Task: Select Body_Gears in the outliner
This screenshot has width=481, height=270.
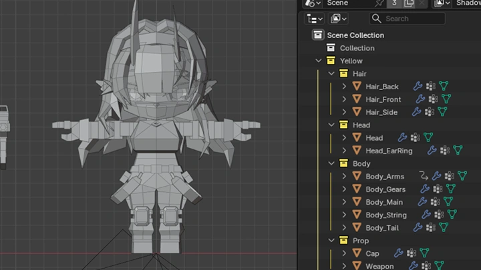Action: (385, 189)
